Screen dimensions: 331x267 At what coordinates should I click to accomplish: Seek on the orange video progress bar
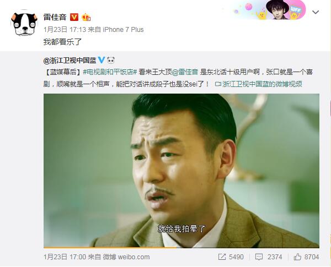[x=181, y=247]
